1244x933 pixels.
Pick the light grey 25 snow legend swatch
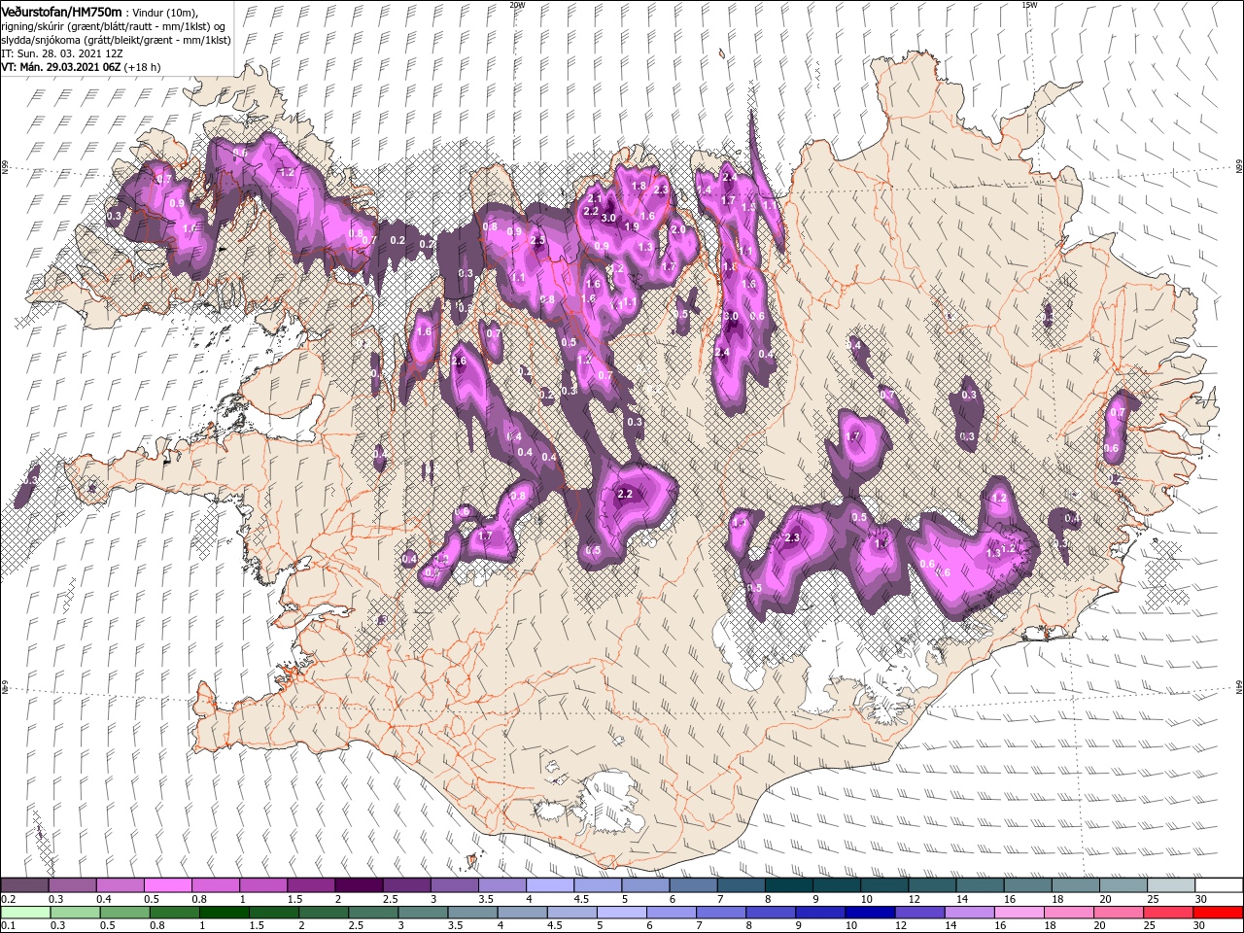[1170, 885]
